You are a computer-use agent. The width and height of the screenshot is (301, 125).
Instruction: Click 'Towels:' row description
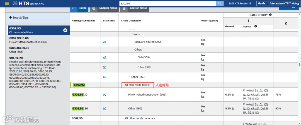click(x=136, y=34)
